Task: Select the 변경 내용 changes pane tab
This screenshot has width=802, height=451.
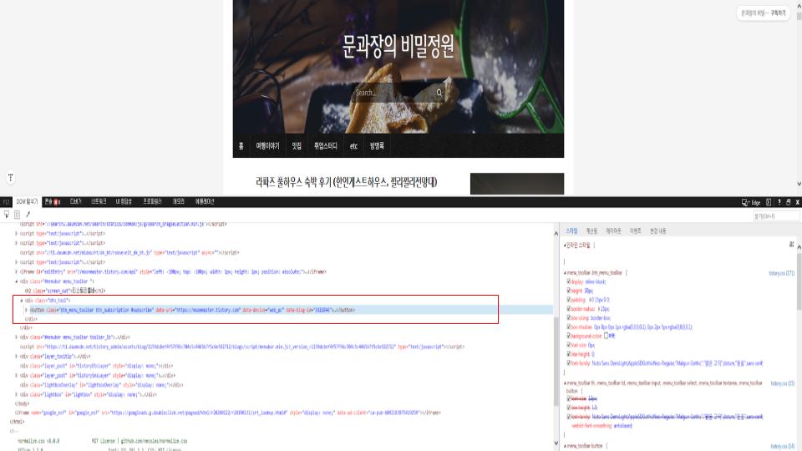Action: point(657,231)
